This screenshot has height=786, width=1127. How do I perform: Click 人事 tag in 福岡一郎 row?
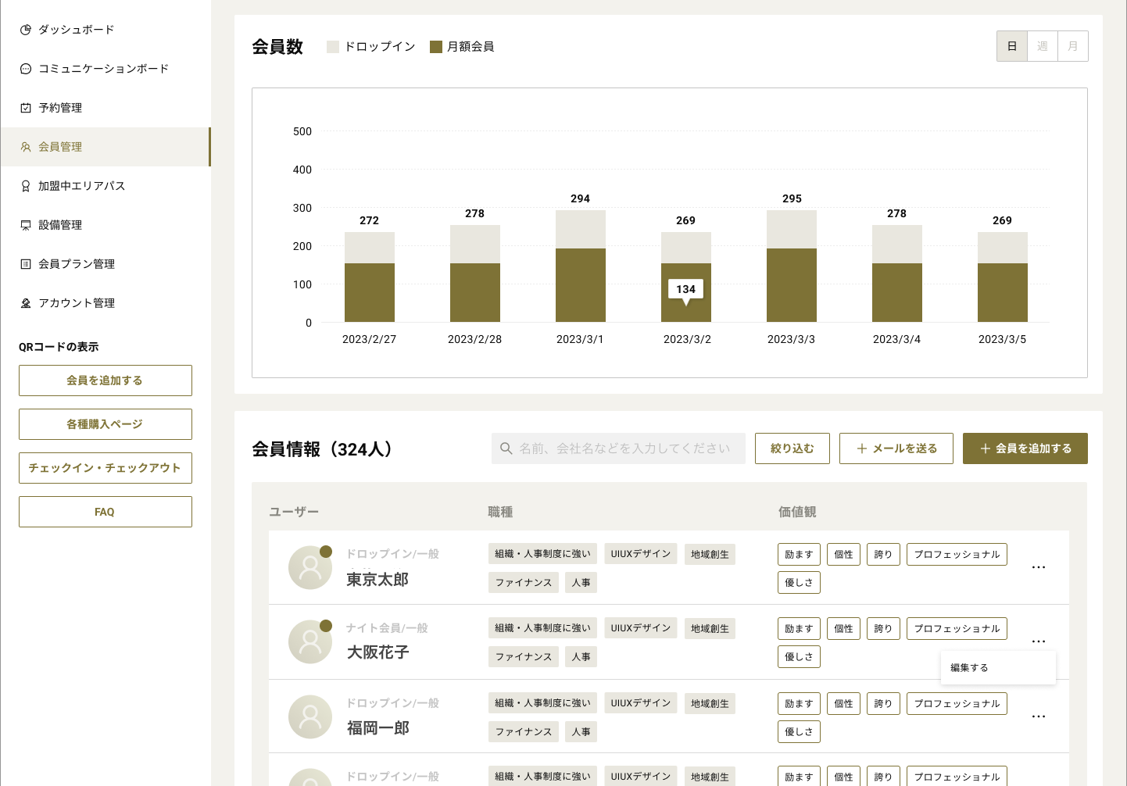coord(581,732)
